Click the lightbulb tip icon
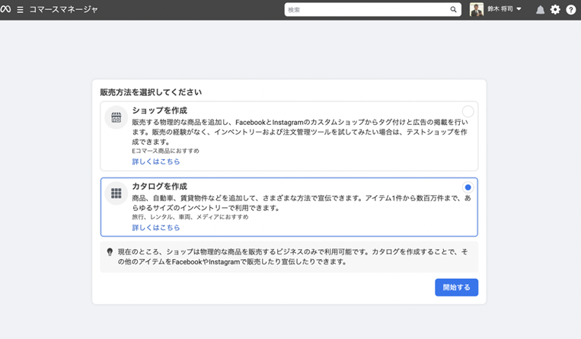The width and height of the screenshot is (581, 339). click(110, 251)
